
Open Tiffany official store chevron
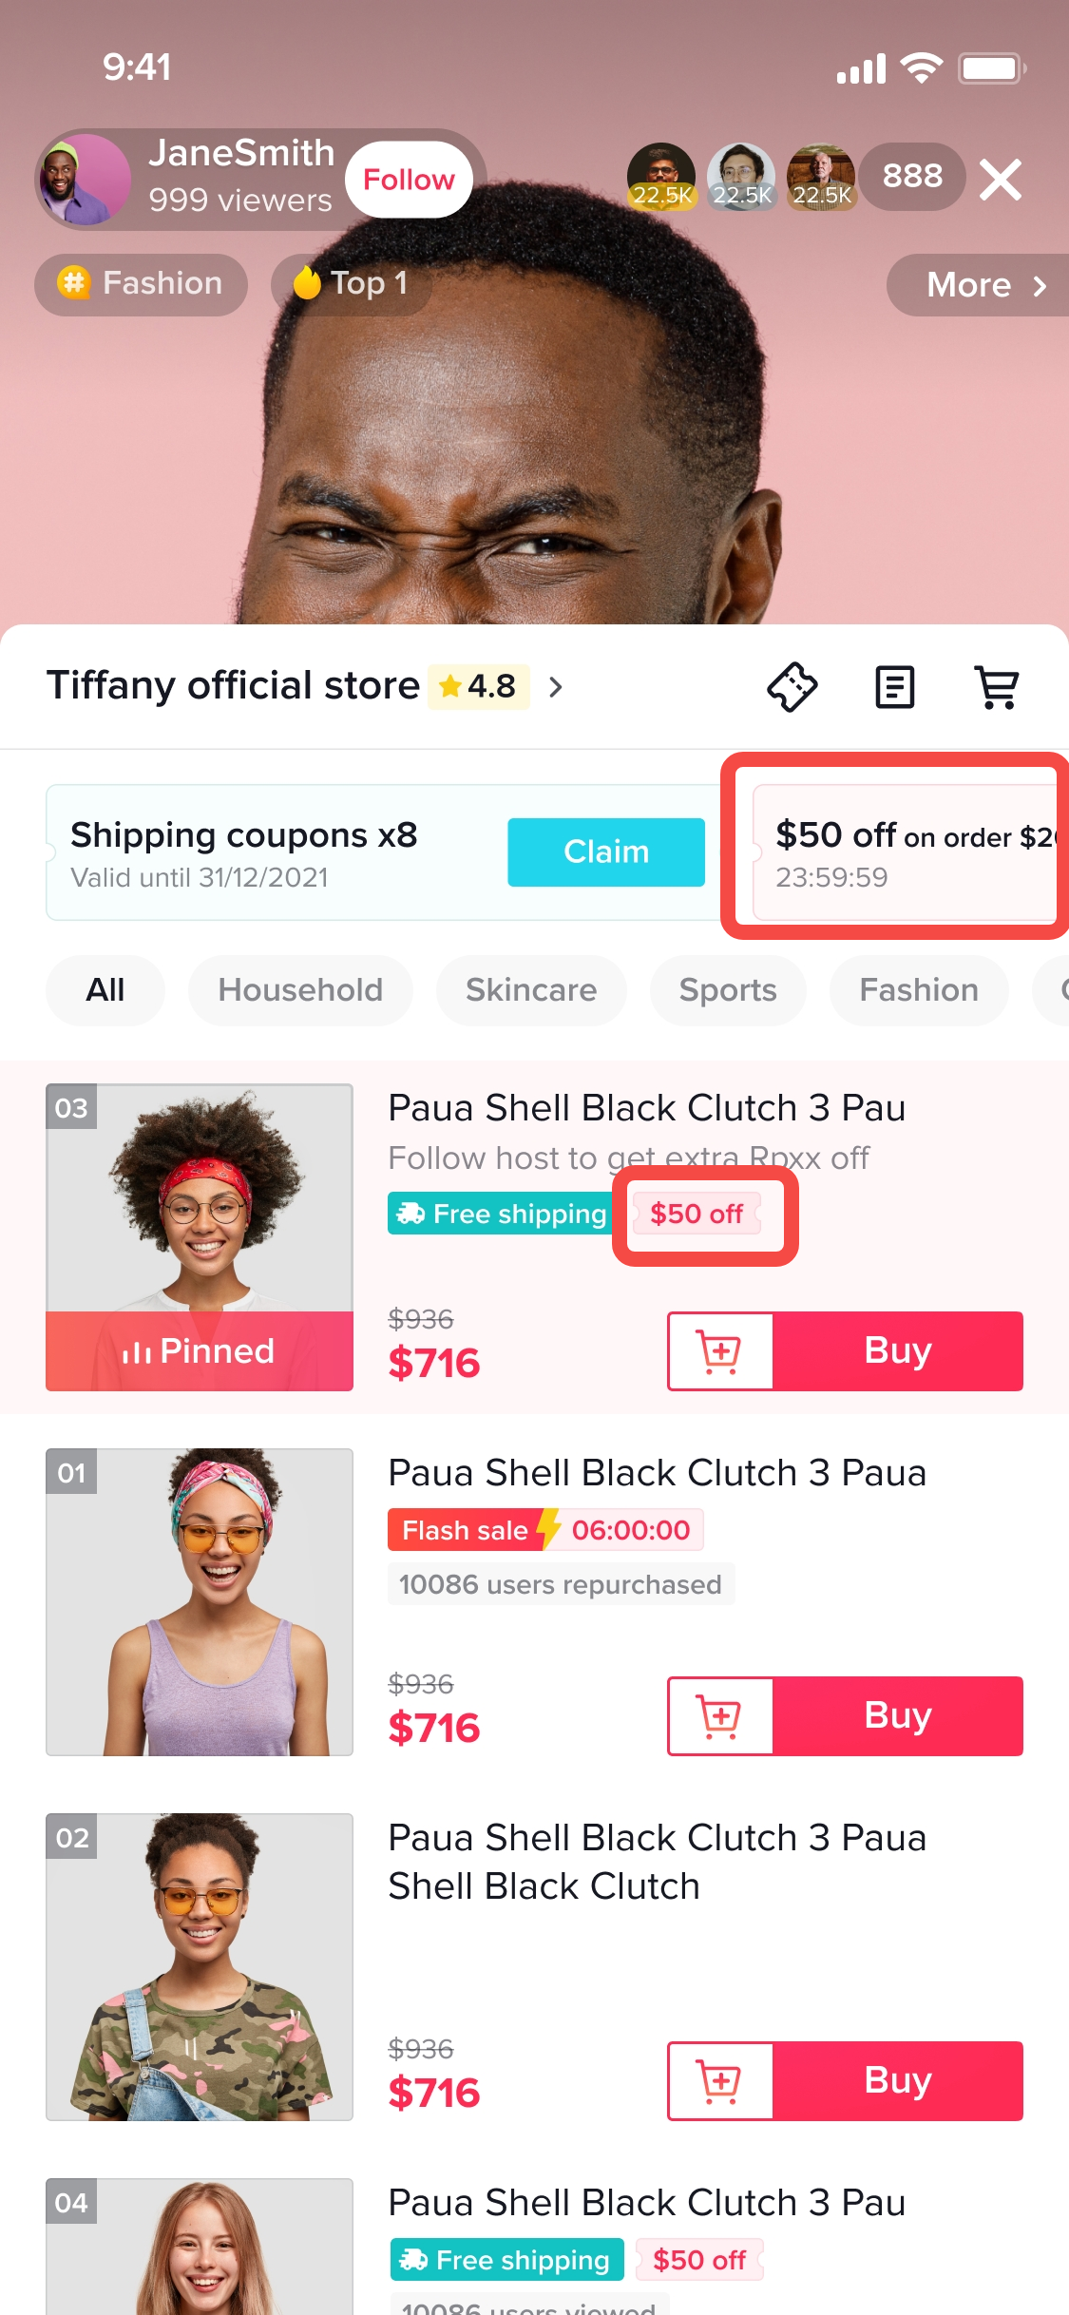556,686
